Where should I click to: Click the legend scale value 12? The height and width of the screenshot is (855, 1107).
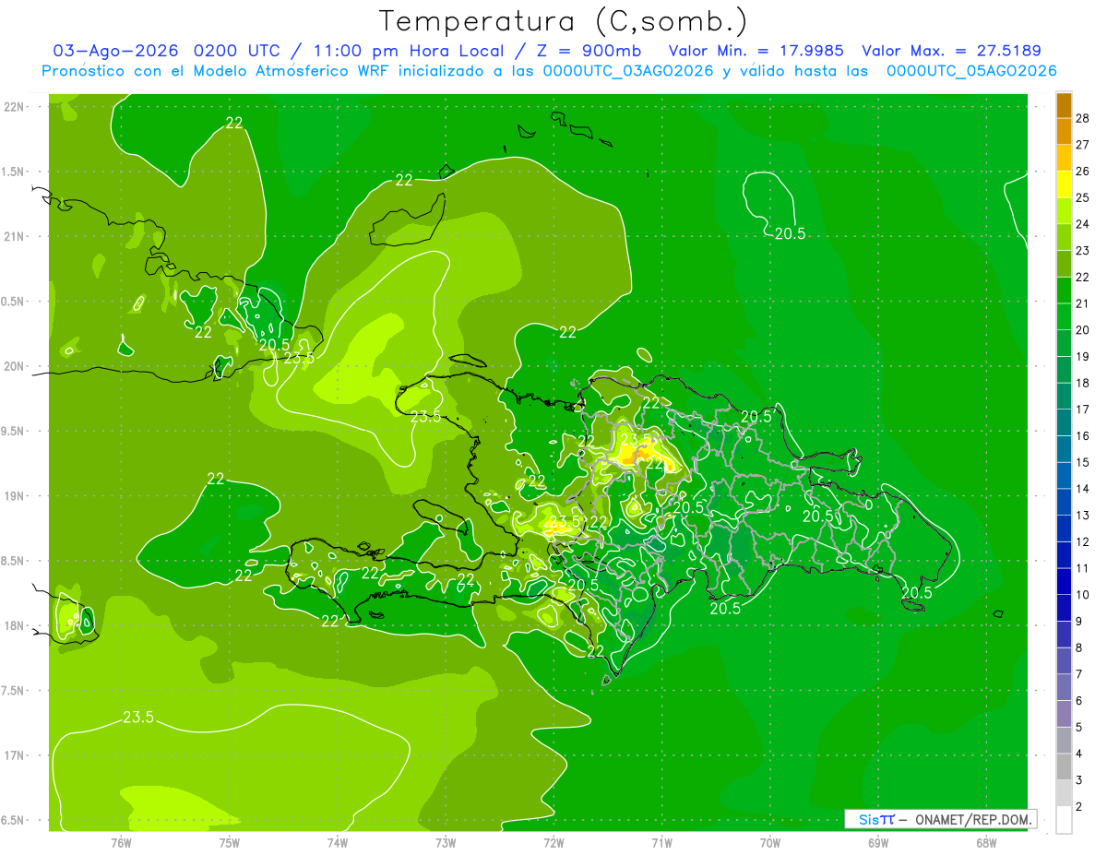pos(1083,542)
